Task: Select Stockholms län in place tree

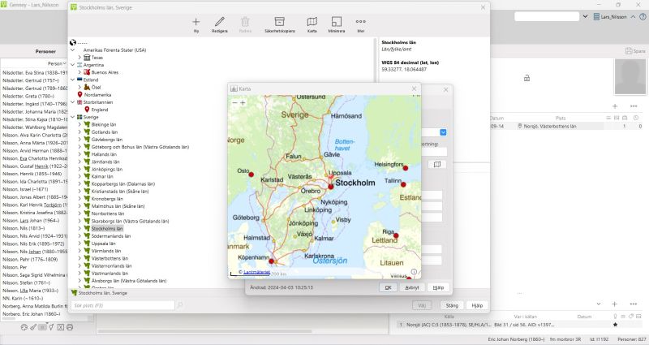Action: [105, 229]
